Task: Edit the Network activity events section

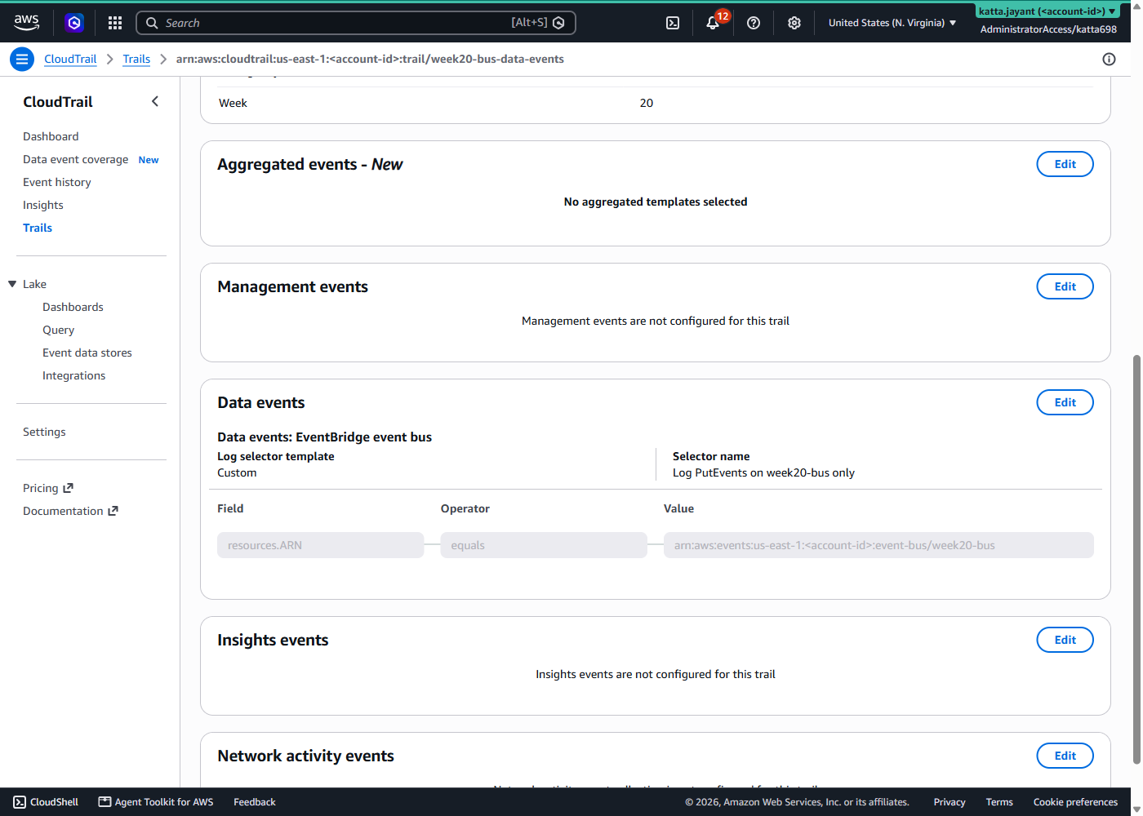Action: 1065,756
